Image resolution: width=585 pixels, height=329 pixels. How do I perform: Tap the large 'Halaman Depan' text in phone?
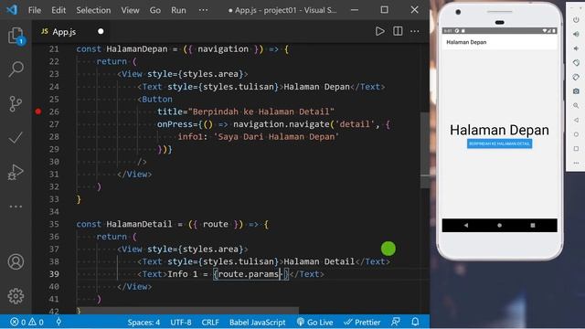pyautogui.click(x=499, y=130)
